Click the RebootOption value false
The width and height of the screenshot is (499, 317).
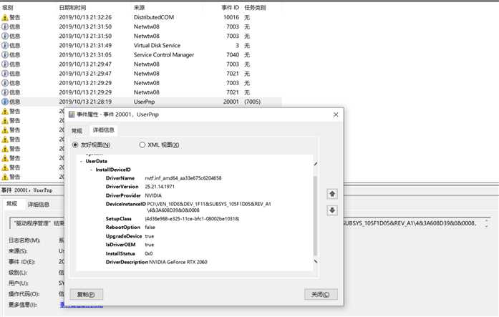(150, 228)
